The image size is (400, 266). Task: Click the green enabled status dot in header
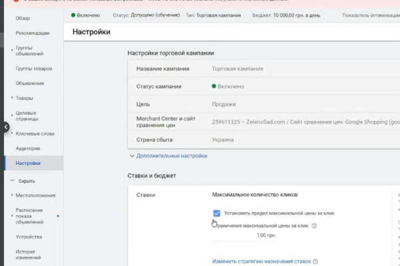coord(73,14)
